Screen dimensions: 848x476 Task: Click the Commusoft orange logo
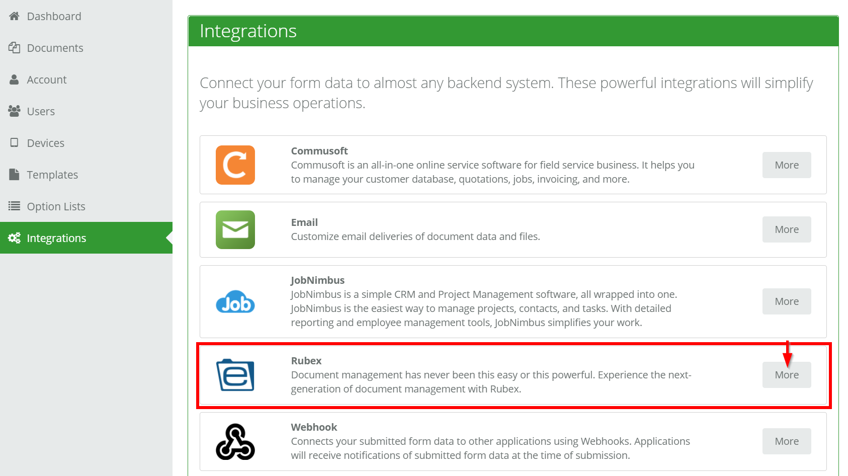[235, 165]
